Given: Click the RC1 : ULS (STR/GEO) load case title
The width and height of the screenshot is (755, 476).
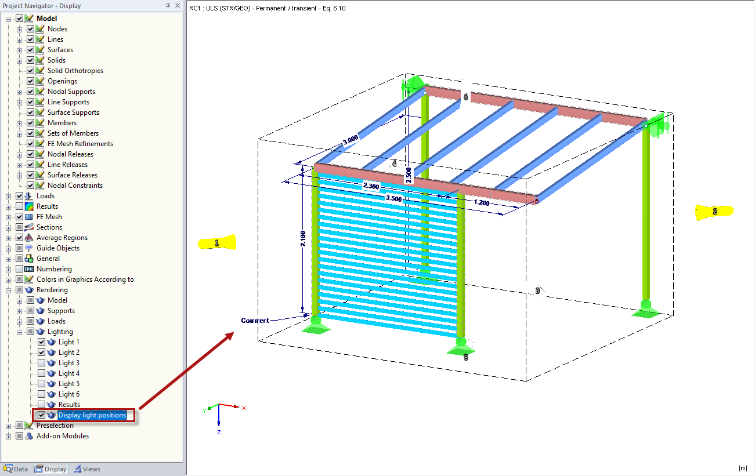Looking at the screenshot, I should click(268, 8).
